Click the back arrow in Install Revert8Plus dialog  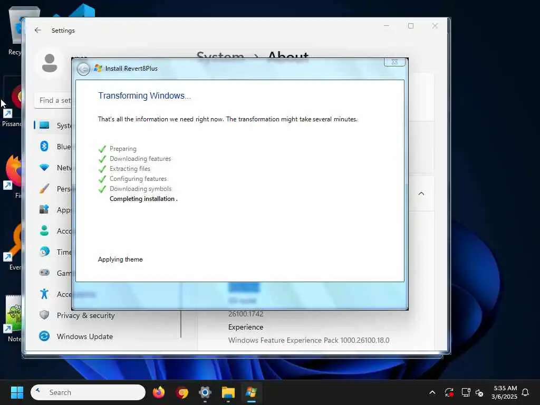point(83,69)
